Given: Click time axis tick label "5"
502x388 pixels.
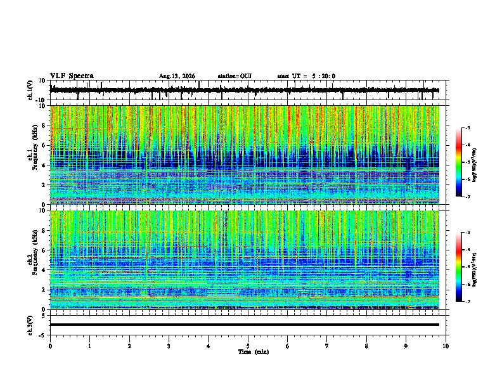Looking at the screenshot, I should pos(248,346).
